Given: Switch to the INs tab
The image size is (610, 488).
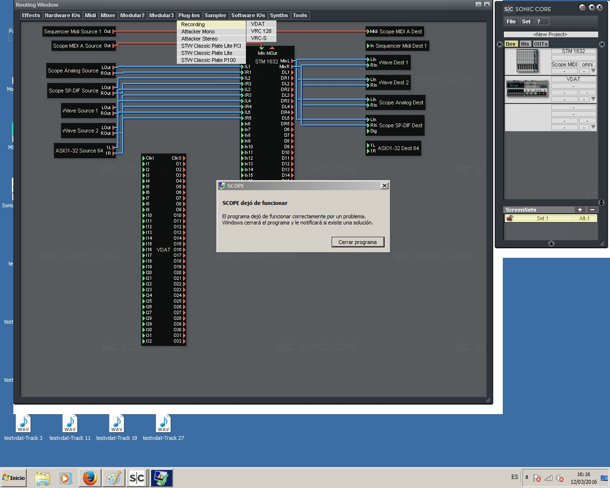Looking at the screenshot, I should point(525,44).
